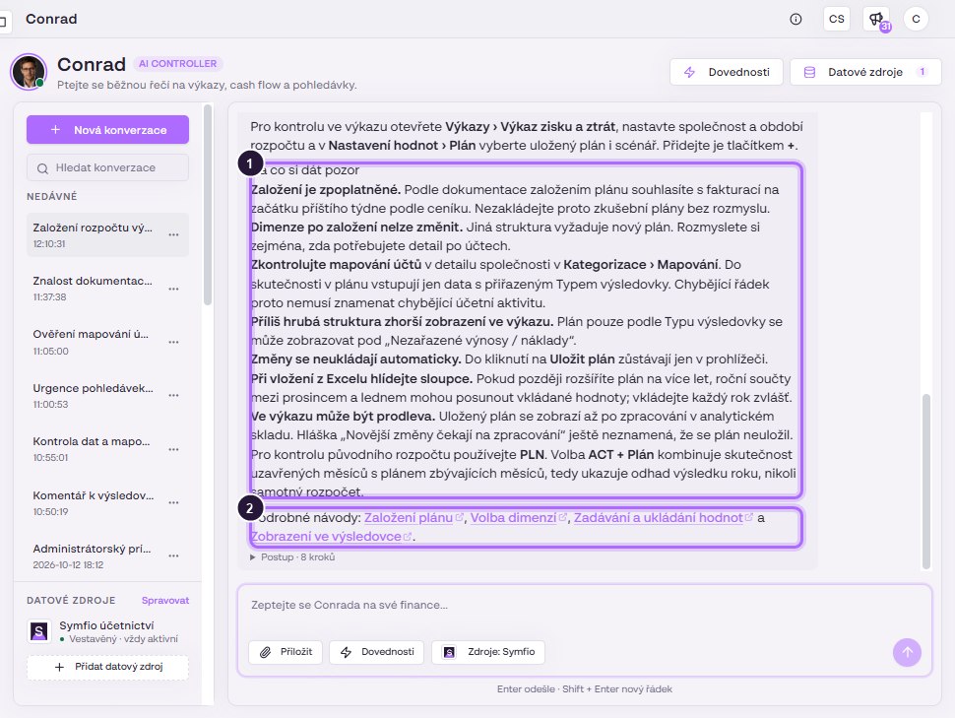Attach a file with Přiložit
Screen dimensions: 955x718
pos(286,652)
